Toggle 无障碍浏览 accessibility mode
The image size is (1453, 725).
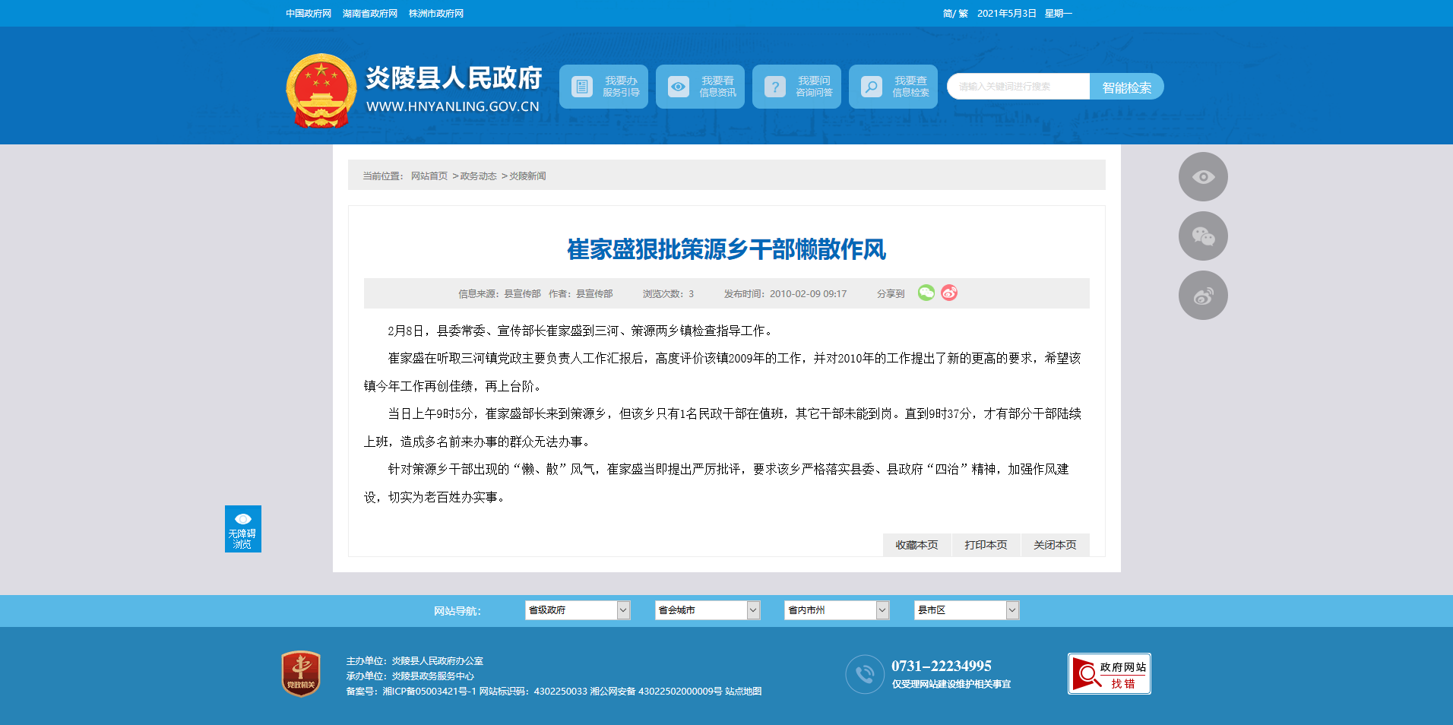tap(243, 529)
